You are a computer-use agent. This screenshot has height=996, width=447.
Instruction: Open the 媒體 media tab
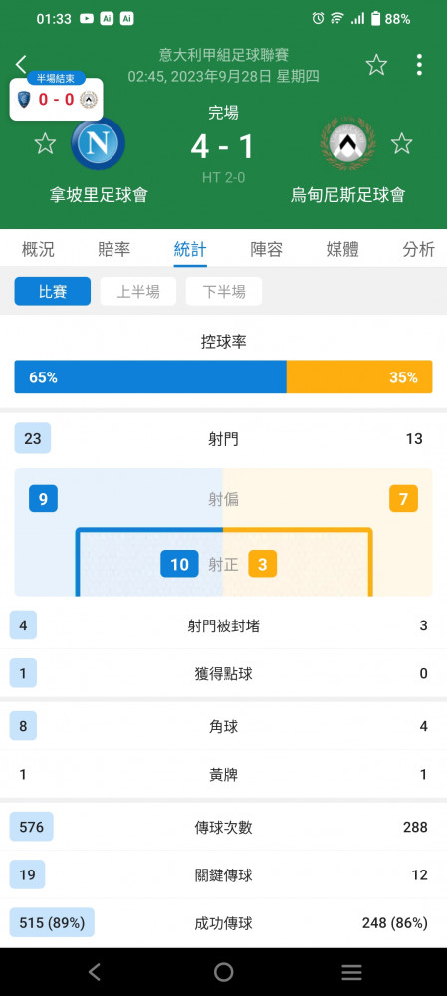coord(342,249)
